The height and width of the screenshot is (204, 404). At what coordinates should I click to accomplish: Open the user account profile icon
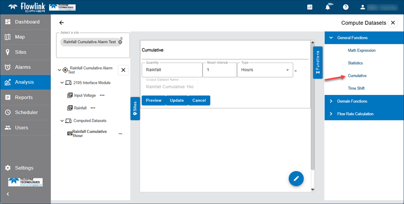tap(363, 7)
